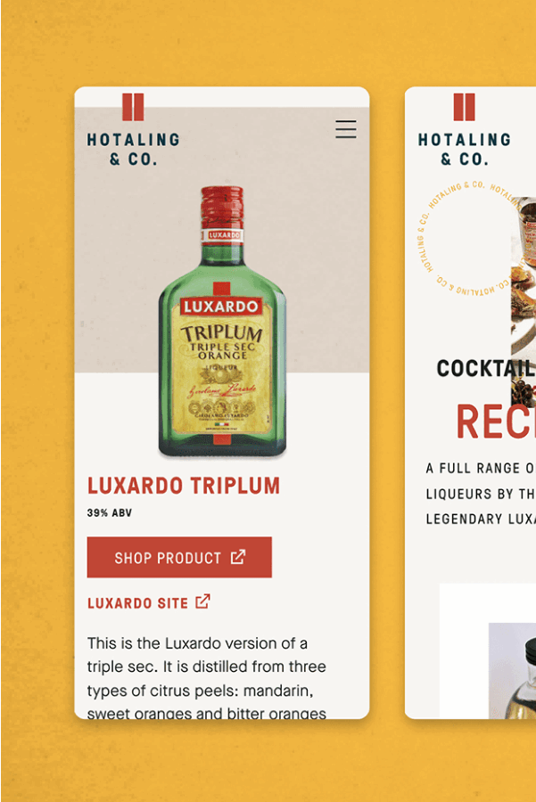Click the red Luxardo label on the bottle
Image resolution: width=536 pixels, height=802 pixels.
coord(221,307)
